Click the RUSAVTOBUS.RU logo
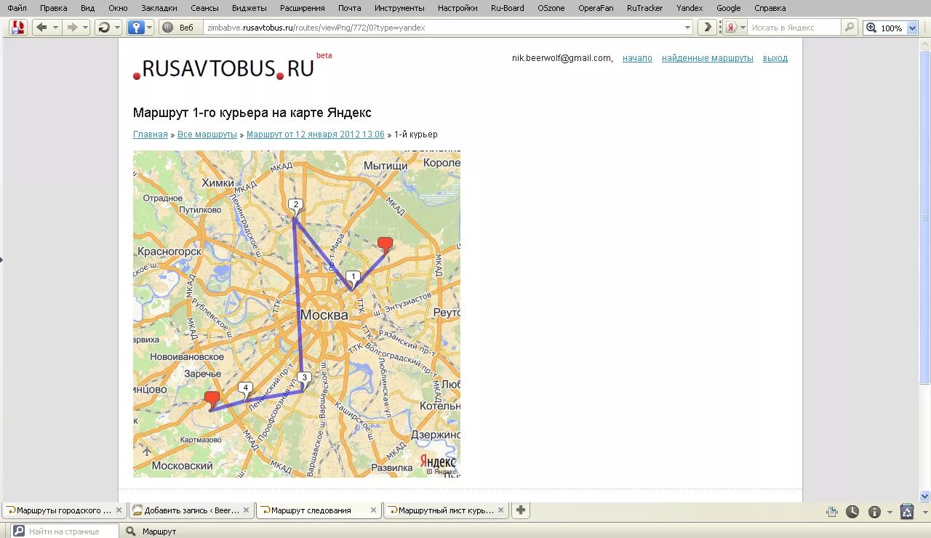 [223, 68]
